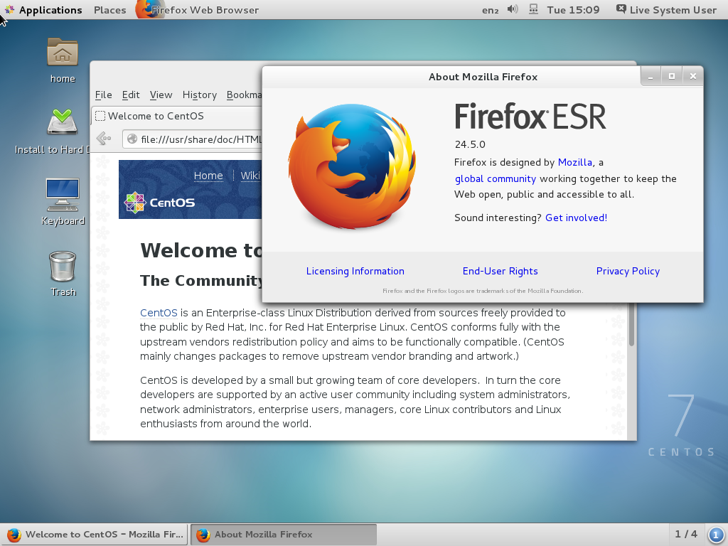Open the Applications menu

click(x=50, y=10)
